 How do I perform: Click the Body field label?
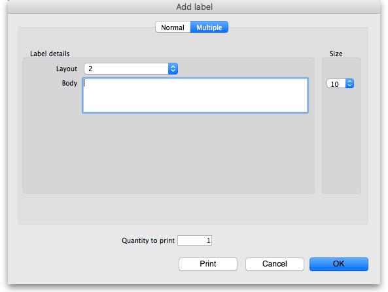(69, 83)
